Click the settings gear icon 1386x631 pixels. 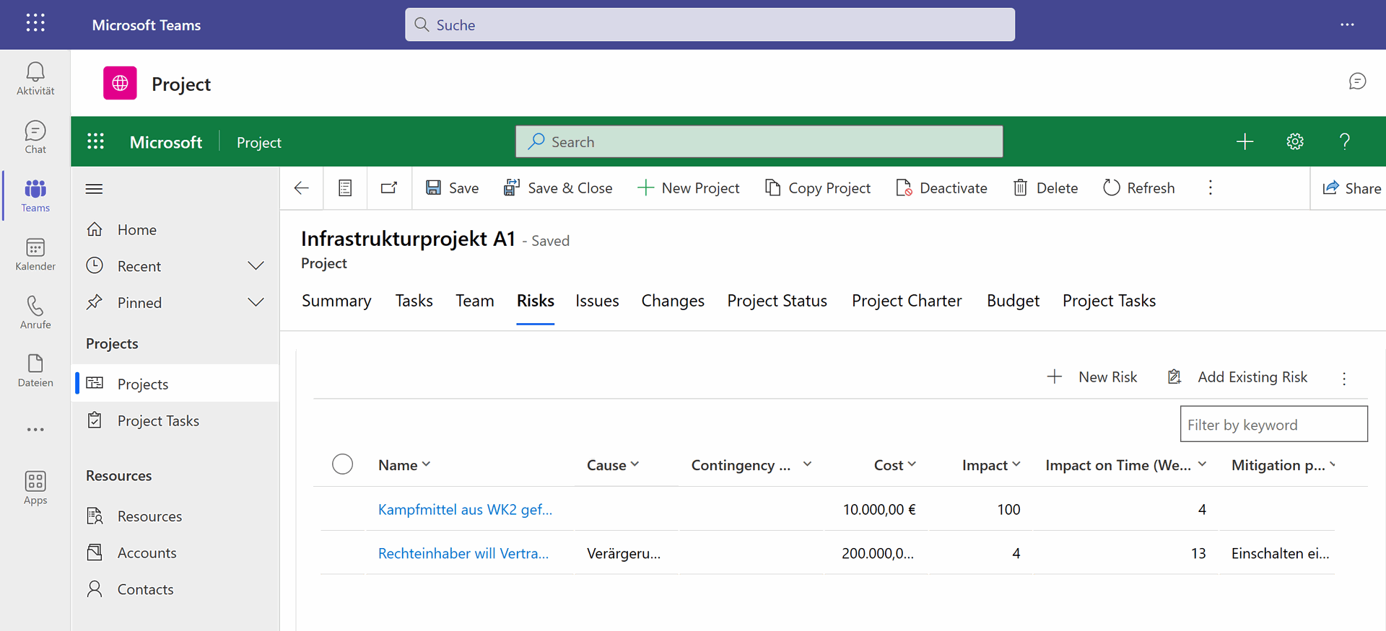(x=1294, y=142)
